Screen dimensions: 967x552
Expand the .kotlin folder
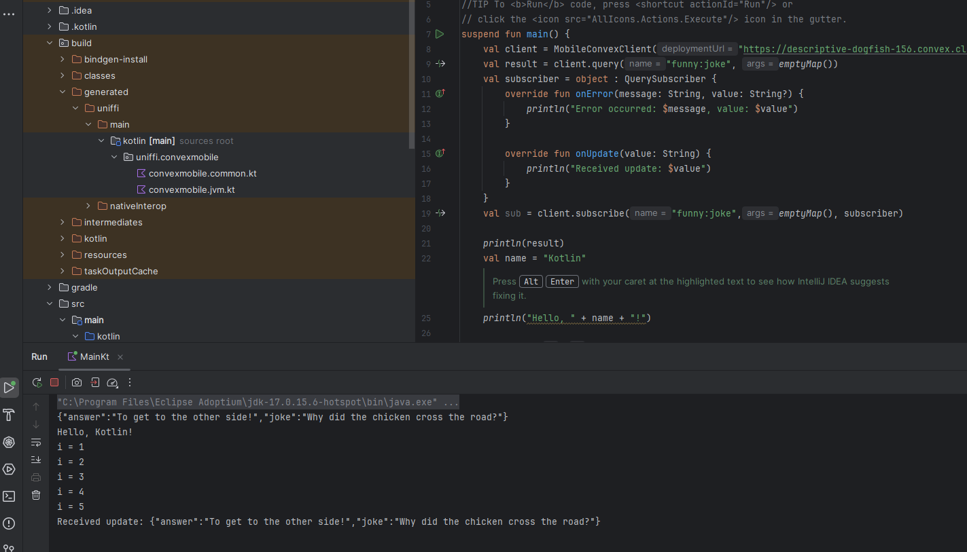(50, 26)
